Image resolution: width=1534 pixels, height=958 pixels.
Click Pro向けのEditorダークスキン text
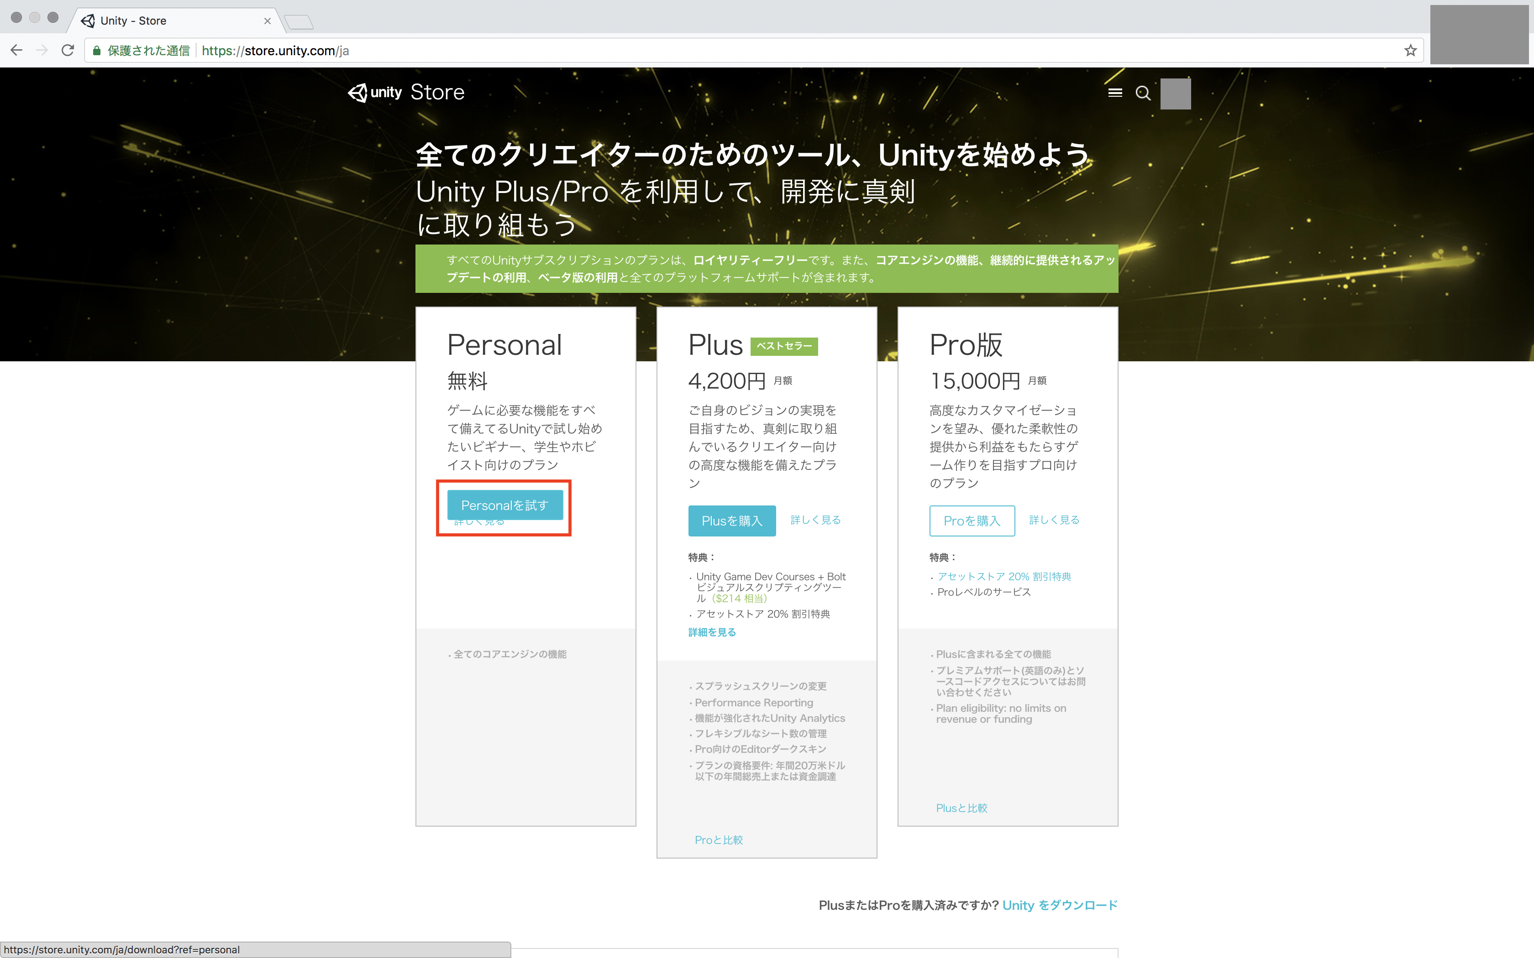click(761, 749)
